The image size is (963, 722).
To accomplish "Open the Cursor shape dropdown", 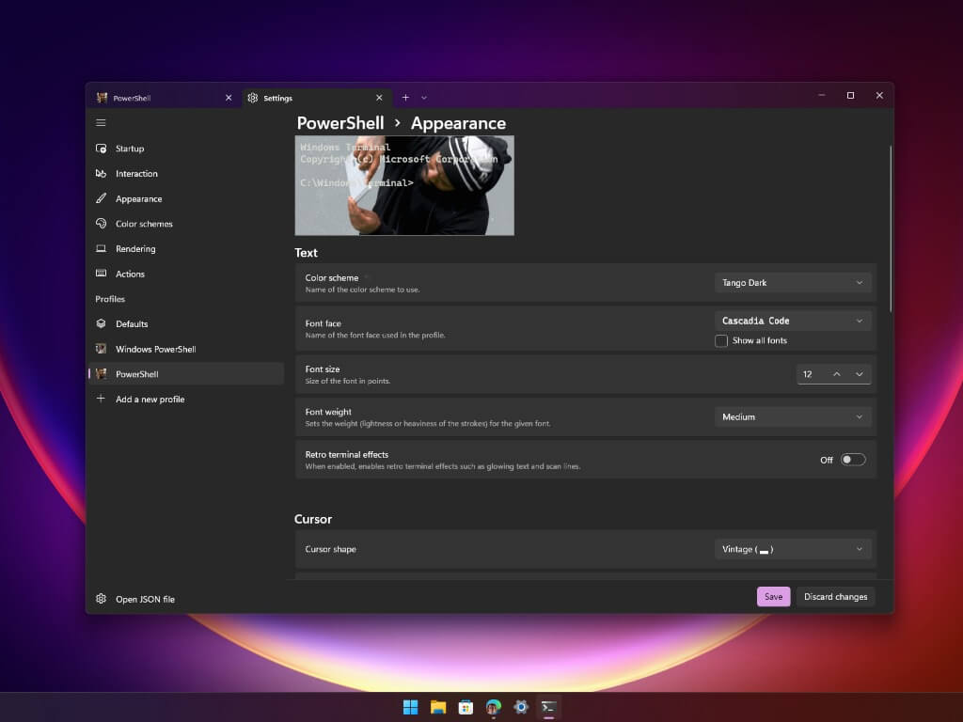I will pyautogui.click(x=793, y=549).
